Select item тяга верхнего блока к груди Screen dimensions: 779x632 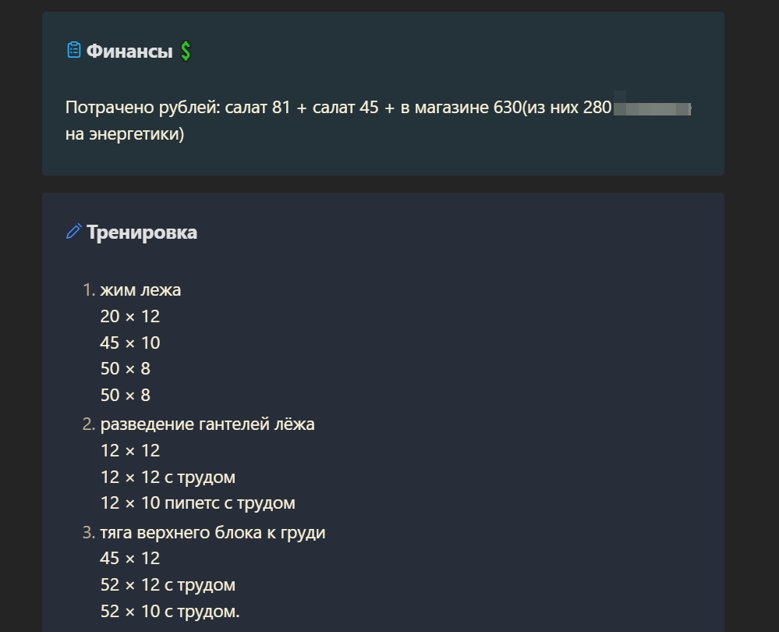tap(213, 533)
